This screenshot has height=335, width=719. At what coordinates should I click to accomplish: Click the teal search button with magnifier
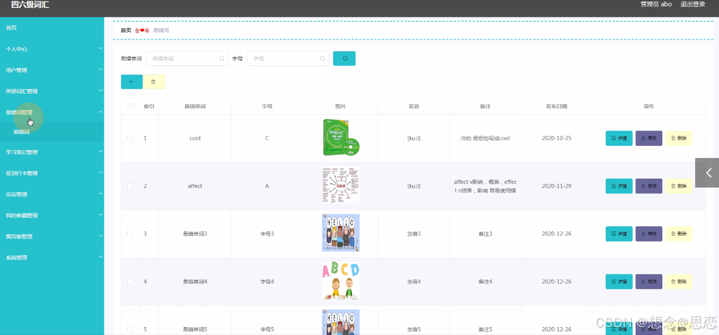(344, 59)
